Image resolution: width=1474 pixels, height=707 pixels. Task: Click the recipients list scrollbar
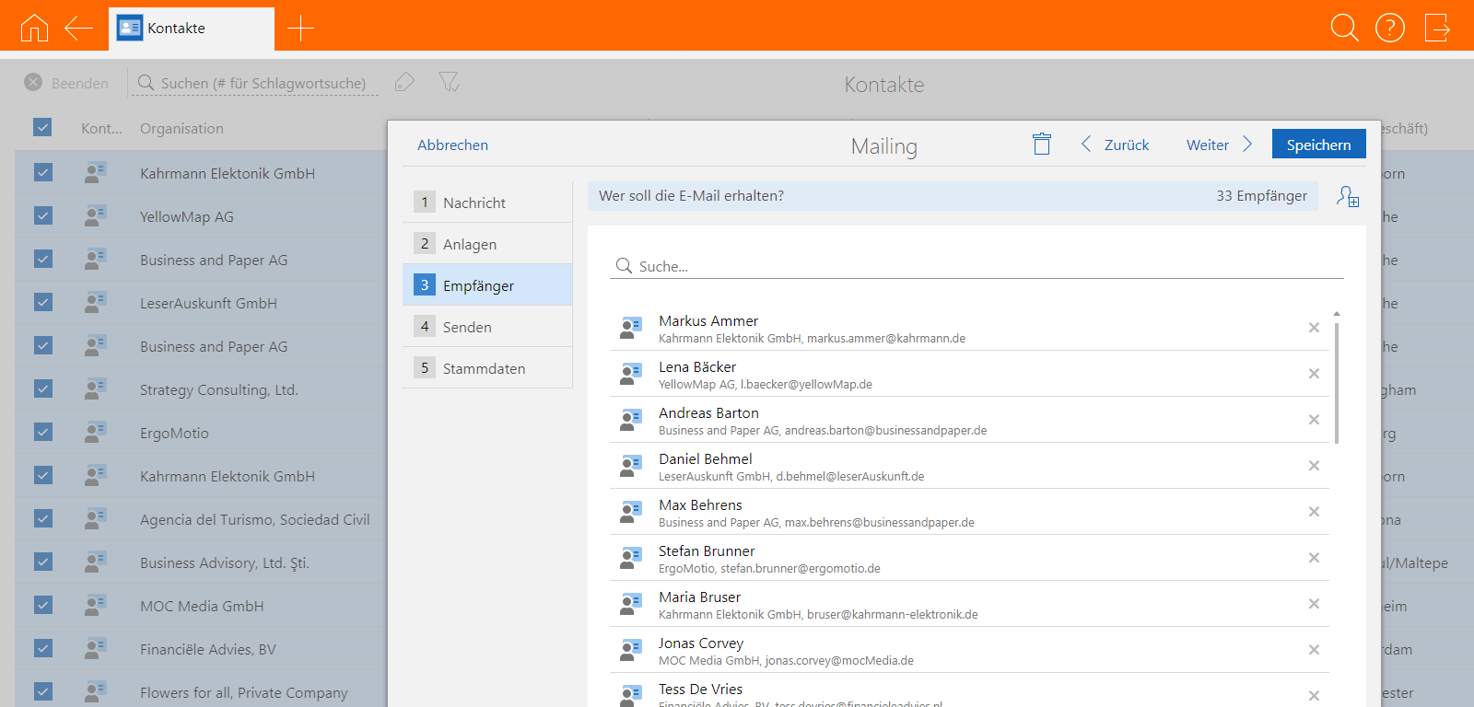1337,382
